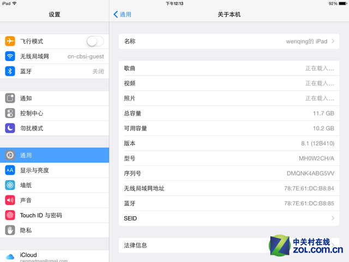Open 声音 settings entry
Image resolution: width=349 pixels, height=262 pixels.
tap(55, 200)
